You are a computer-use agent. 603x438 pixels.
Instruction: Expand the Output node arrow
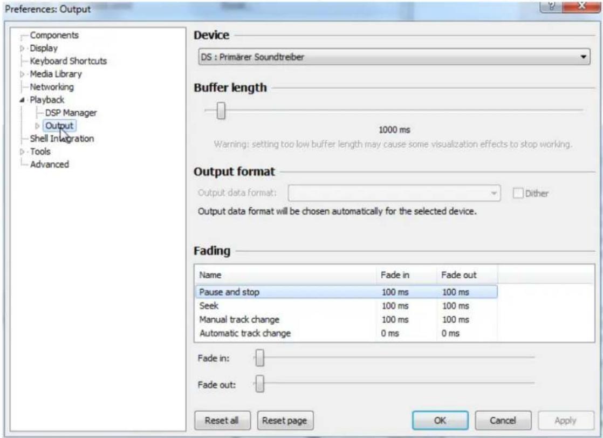coord(37,126)
